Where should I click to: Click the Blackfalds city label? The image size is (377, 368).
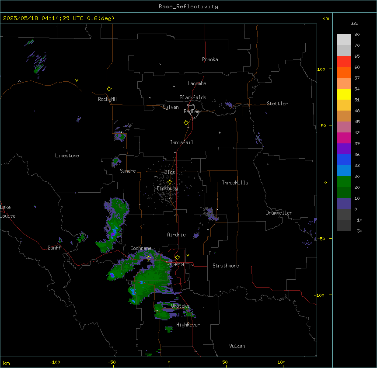tap(193, 97)
